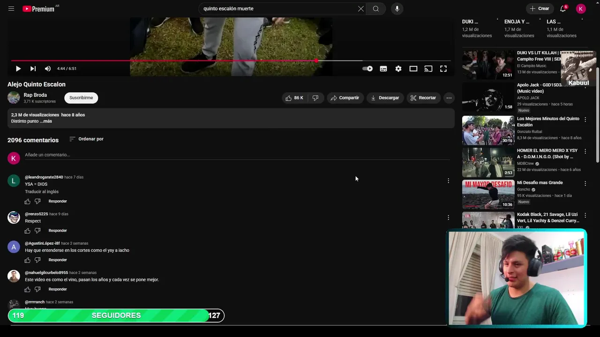Click the search magnifier button

pos(376,8)
